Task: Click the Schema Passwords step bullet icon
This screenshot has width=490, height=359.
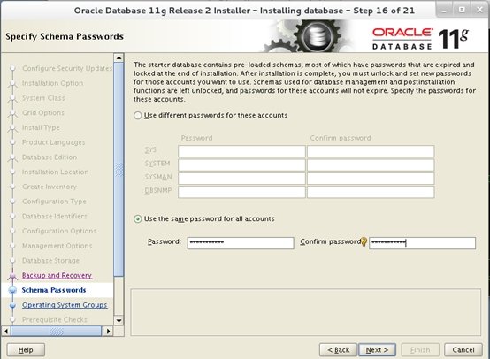Action: (12, 290)
